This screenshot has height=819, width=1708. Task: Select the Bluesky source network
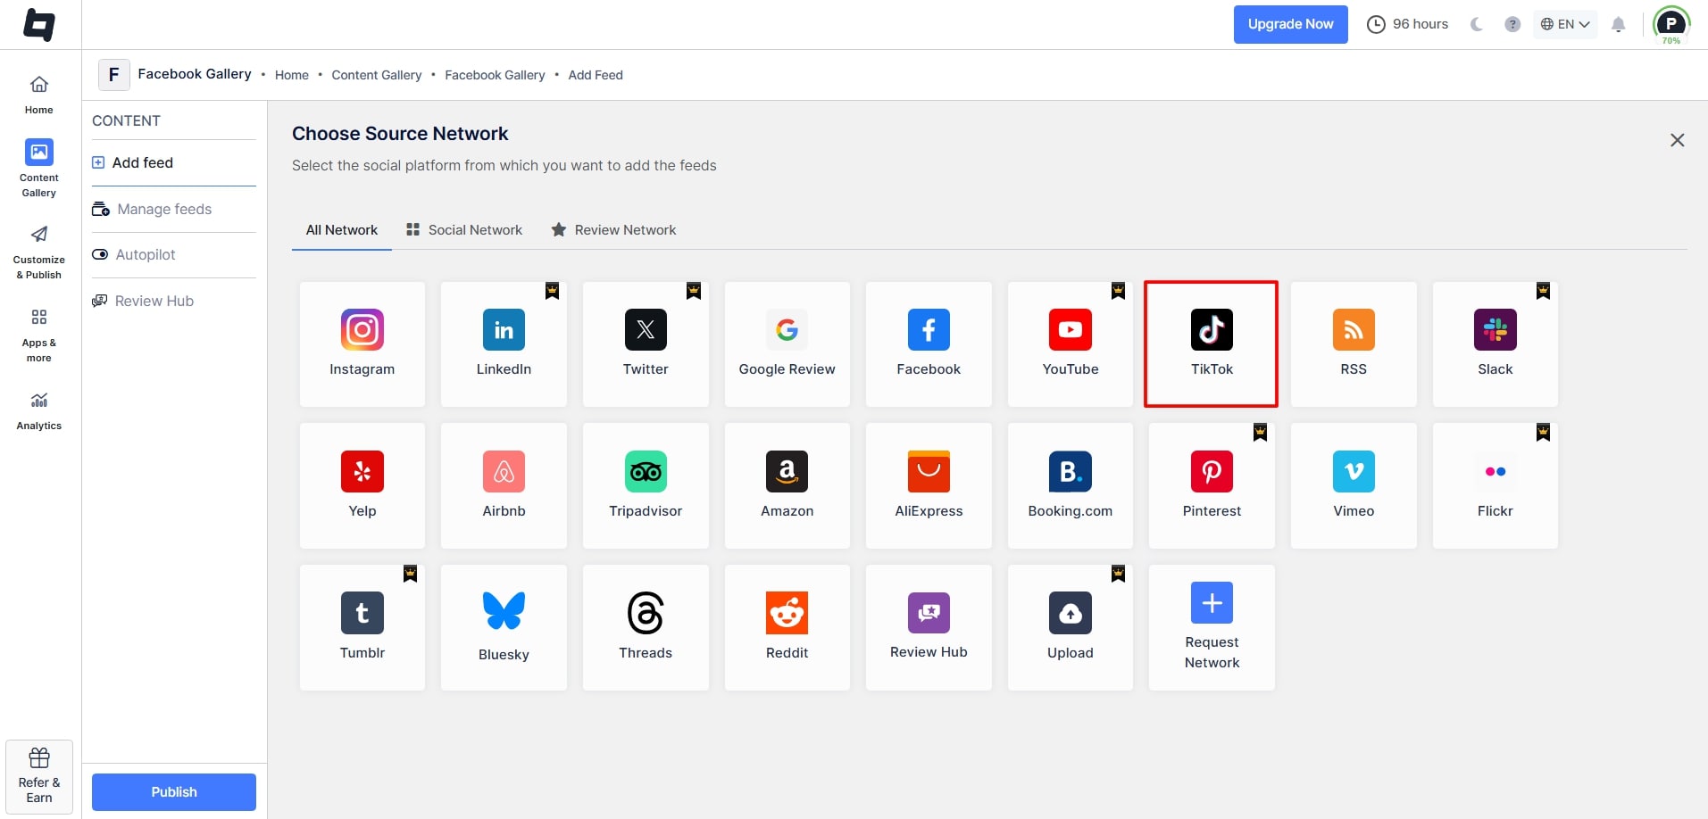(504, 625)
